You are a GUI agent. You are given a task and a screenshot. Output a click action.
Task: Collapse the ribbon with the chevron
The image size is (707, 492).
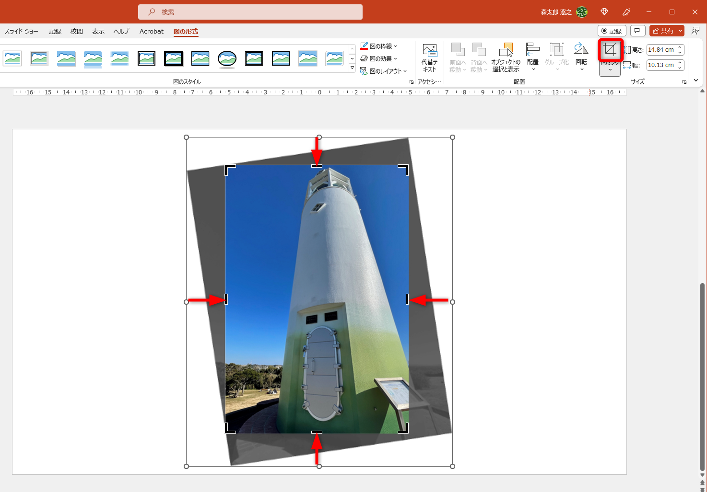pos(696,80)
